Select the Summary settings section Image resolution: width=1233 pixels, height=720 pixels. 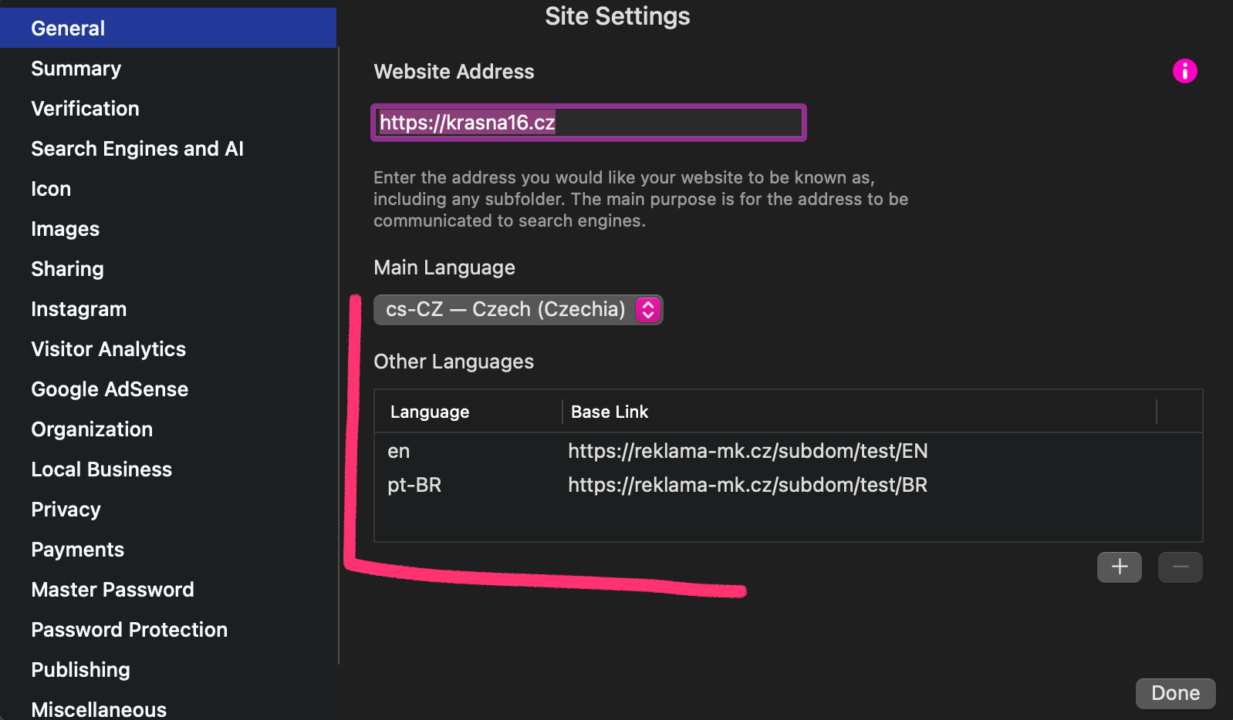pos(76,69)
